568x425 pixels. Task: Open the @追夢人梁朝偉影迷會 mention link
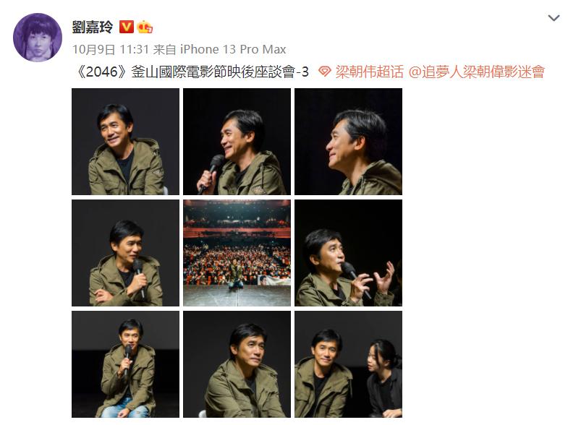tap(476, 72)
